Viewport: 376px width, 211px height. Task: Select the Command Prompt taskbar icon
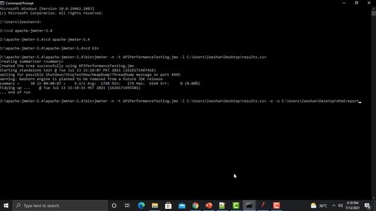point(249,206)
